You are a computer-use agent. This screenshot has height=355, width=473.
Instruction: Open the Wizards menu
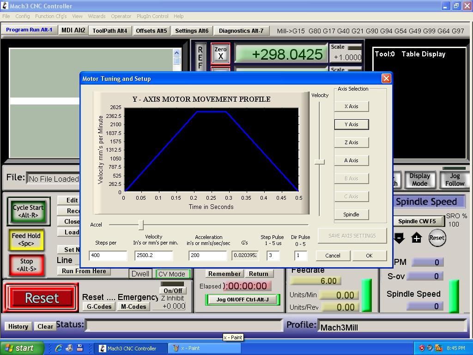[x=97, y=16]
